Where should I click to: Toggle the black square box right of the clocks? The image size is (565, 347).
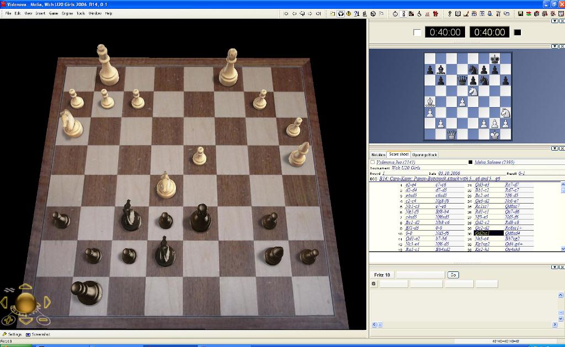click(517, 33)
